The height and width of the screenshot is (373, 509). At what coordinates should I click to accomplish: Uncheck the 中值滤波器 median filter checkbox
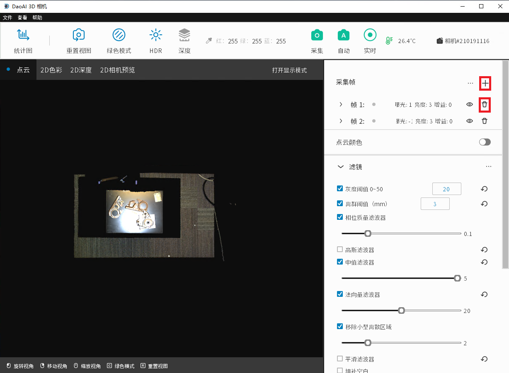click(340, 262)
